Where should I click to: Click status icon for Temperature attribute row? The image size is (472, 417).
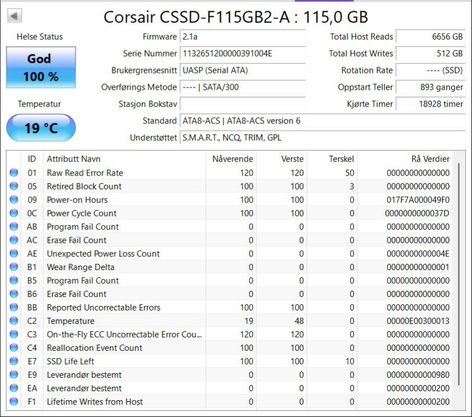[x=14, y=321]
